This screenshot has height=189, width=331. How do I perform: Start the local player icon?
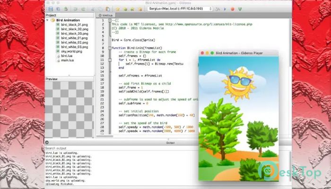point(218,9)
